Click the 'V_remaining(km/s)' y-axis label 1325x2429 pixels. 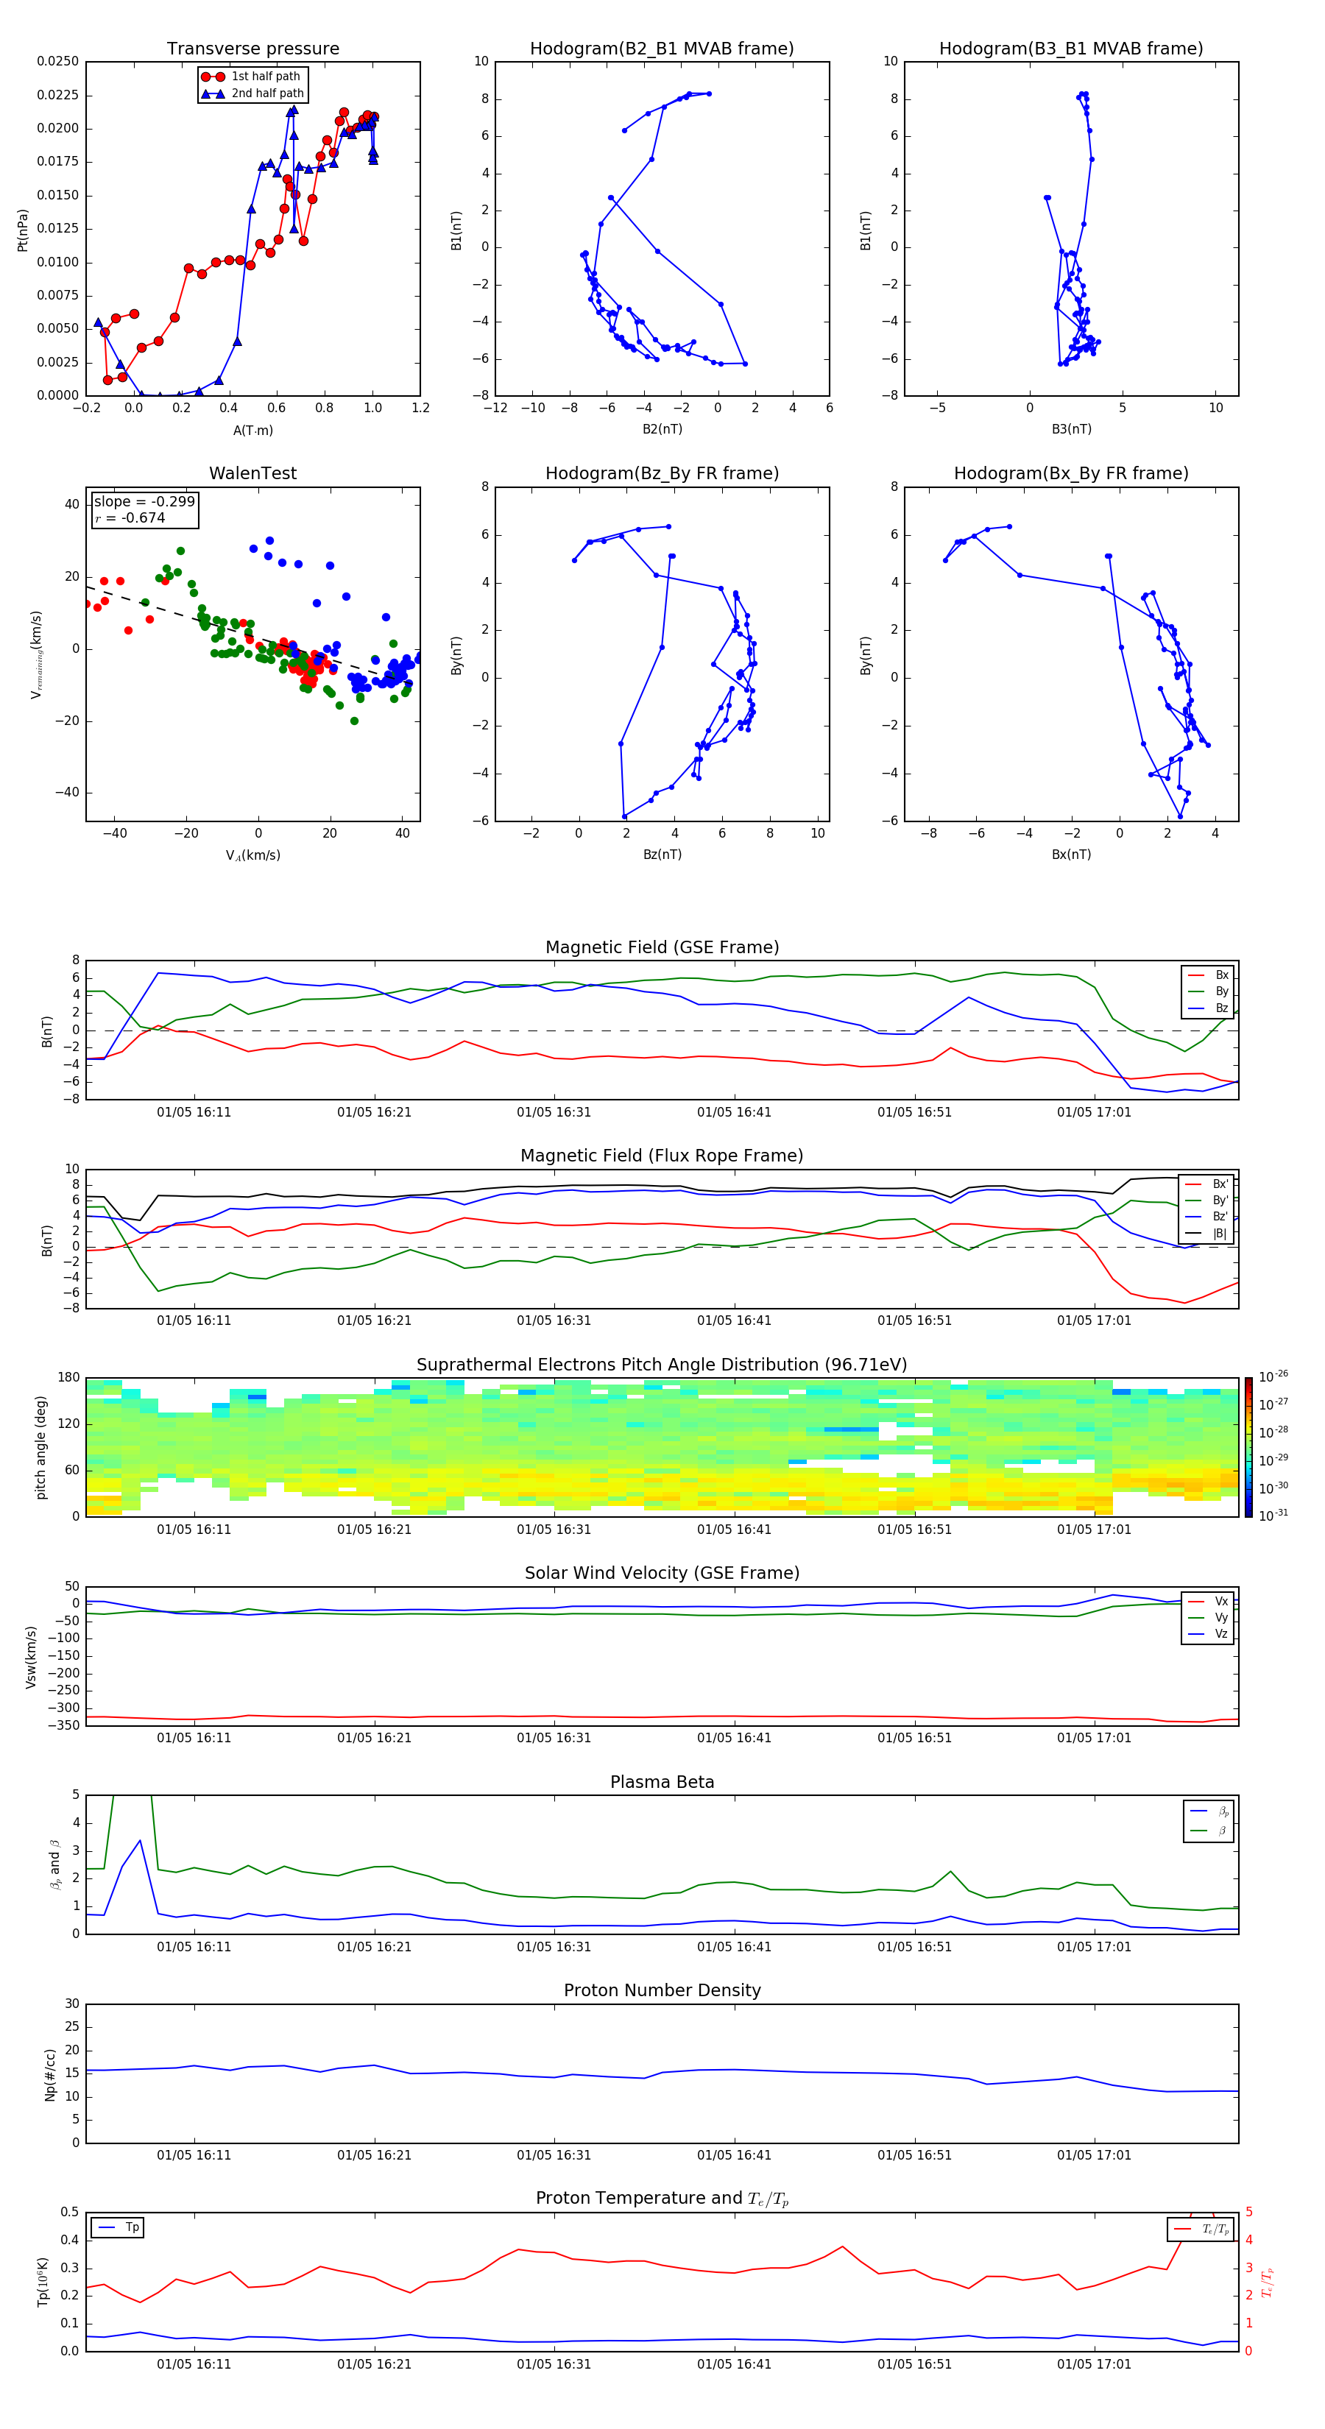tap(37, 654)
